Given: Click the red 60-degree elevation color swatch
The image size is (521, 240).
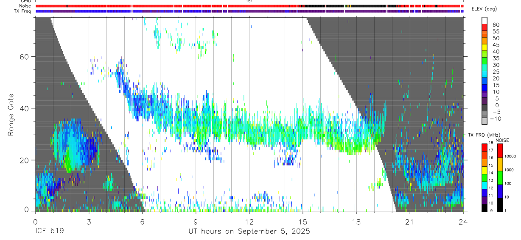Looking at the screenshot, I should [x=485, y=27].
